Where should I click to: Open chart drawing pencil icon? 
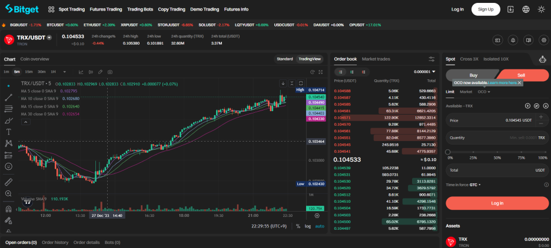tap(100, 72)
